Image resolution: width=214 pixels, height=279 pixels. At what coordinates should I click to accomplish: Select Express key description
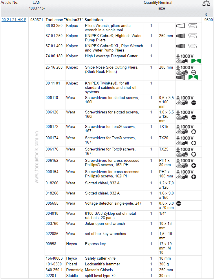click(95, 244)
